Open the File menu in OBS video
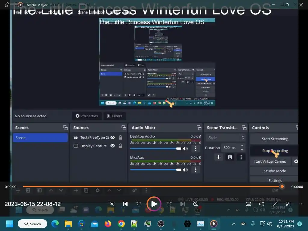Image resolution: width=308 pixels, height=231 pixels. tap(17, 12)
